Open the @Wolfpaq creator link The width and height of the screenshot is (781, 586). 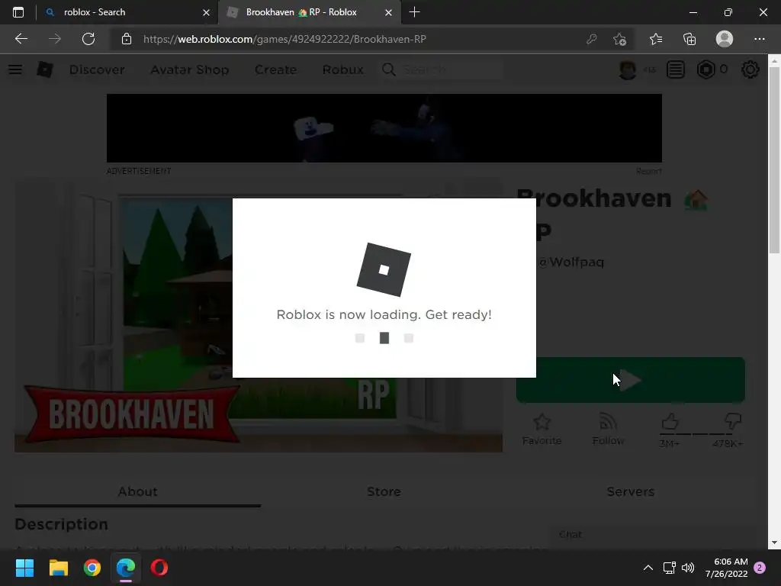point(570,262)
